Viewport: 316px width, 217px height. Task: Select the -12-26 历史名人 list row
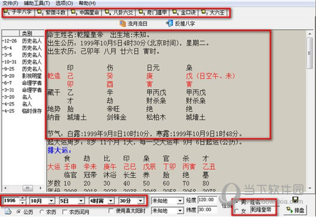click(x=23, y=41)
